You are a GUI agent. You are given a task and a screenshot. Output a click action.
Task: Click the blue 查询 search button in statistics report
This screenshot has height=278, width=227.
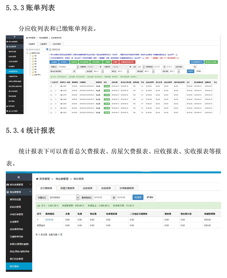click(138, 197)
